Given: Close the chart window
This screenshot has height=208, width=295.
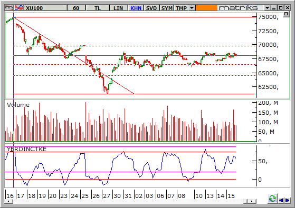Looking at the screenshot, I should [x=288, y=8].
